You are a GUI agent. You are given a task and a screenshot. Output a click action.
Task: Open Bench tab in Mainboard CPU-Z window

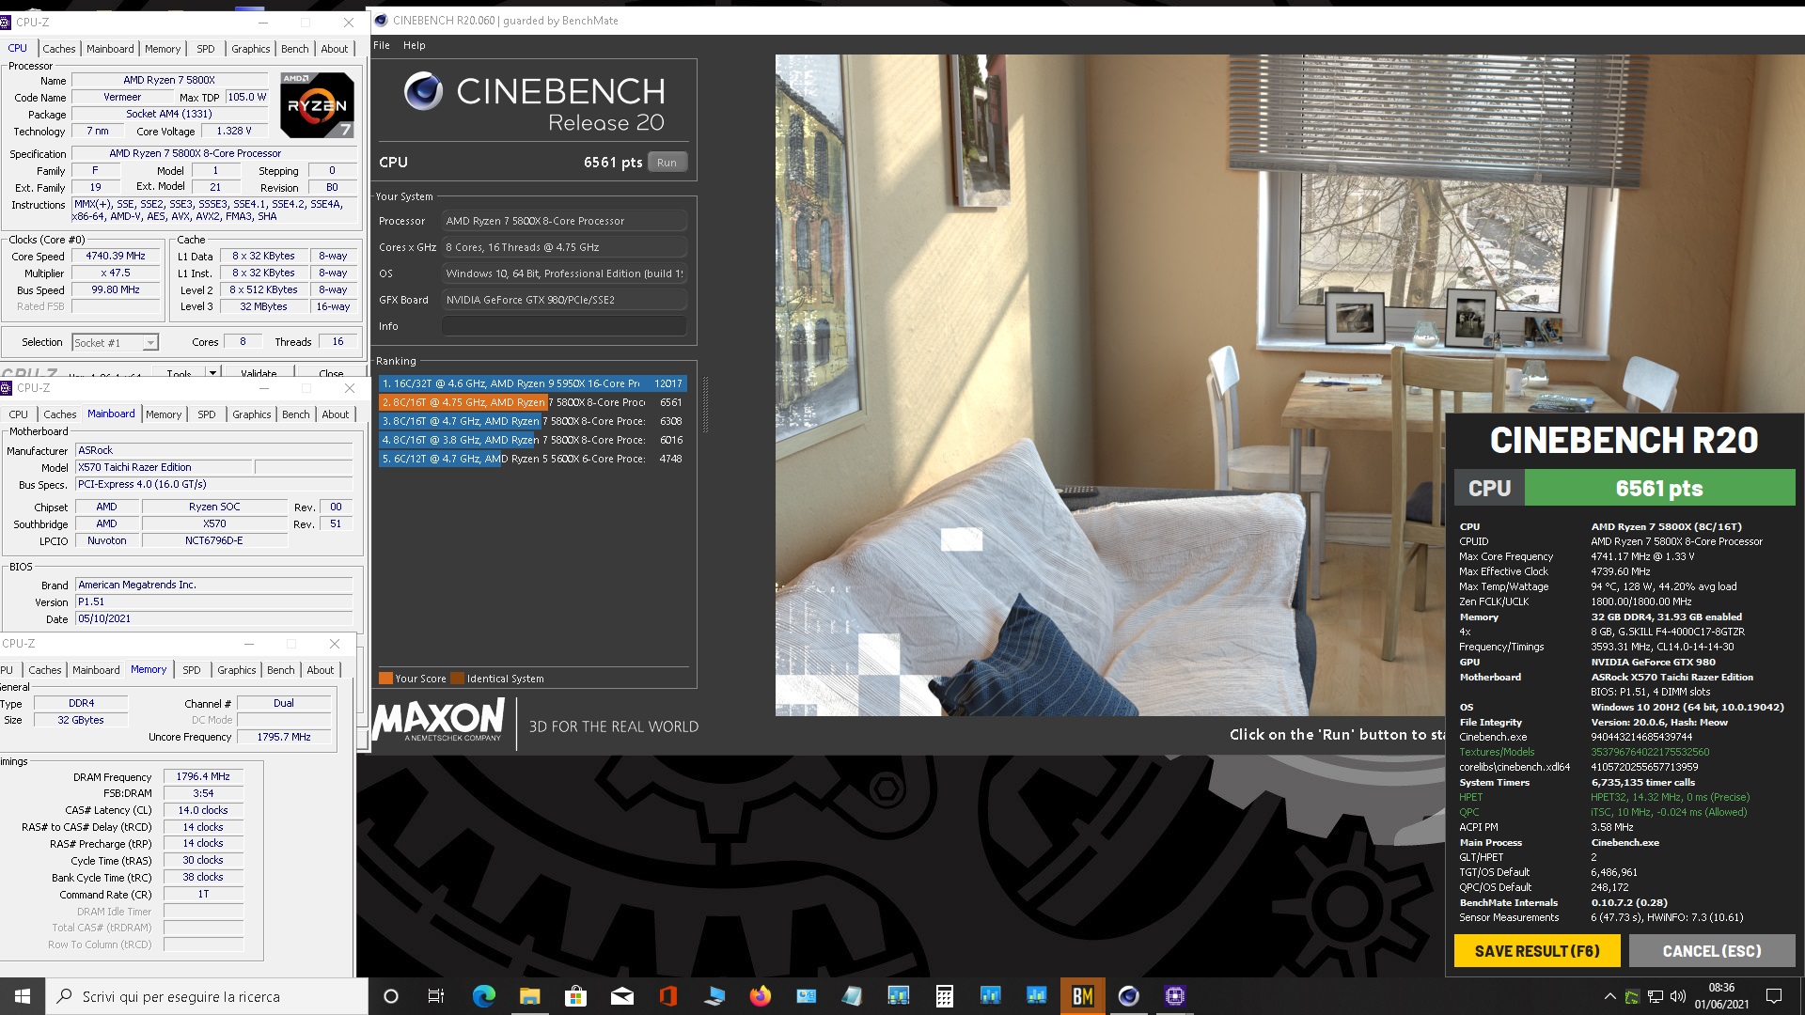(296, 414)
